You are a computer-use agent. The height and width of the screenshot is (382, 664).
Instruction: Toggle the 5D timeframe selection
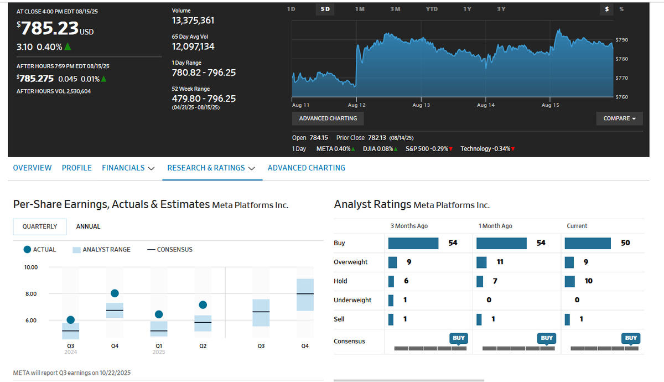(325, 9)
